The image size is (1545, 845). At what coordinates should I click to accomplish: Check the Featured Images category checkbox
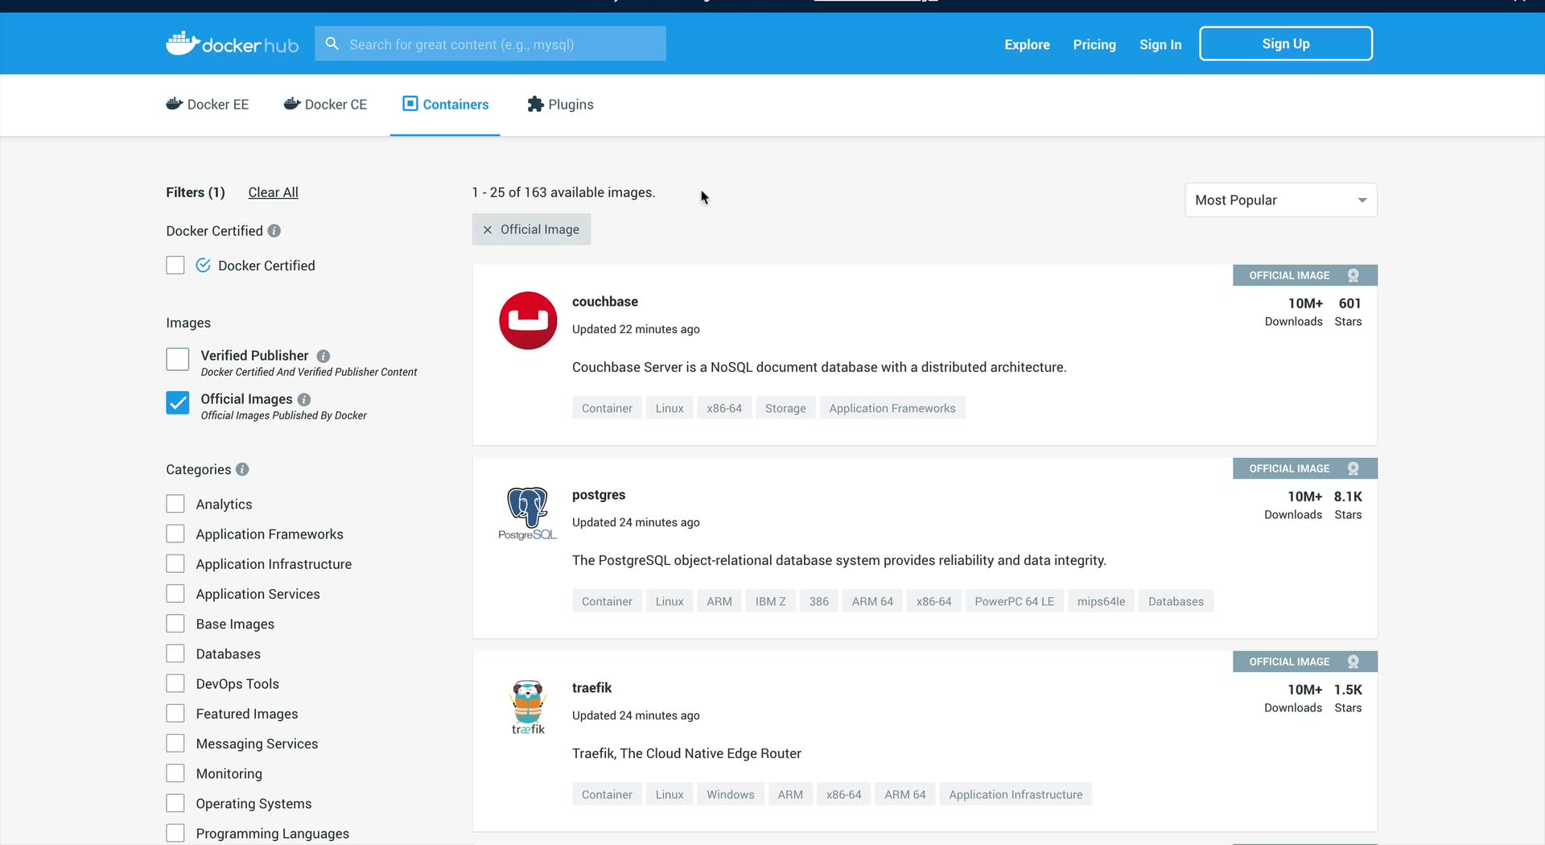[x=175, y=713]
